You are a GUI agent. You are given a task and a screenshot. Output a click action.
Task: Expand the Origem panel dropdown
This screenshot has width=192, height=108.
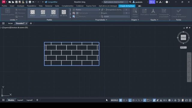(135, 20)
